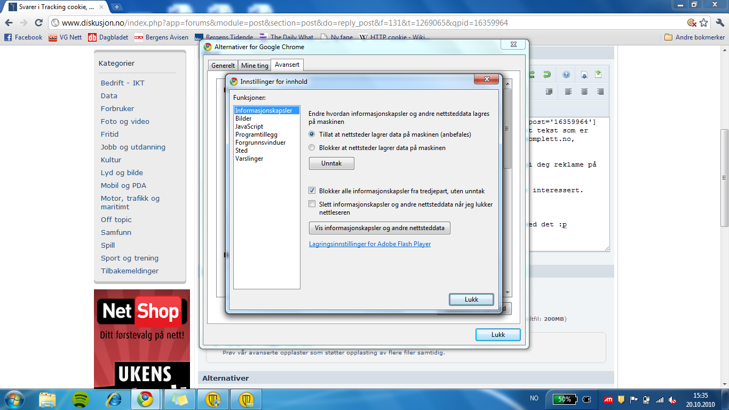Open the VG Nett bookmark

click(65, 37)
